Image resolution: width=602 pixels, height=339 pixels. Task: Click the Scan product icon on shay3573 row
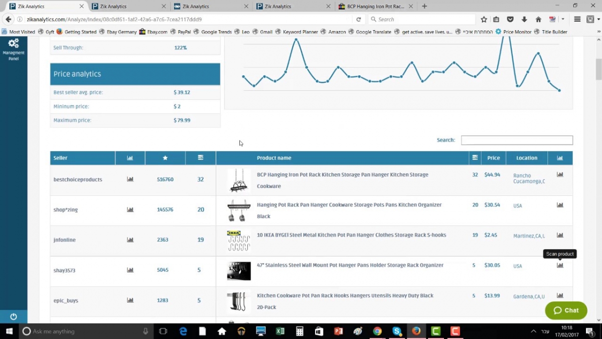pos(560,265)
